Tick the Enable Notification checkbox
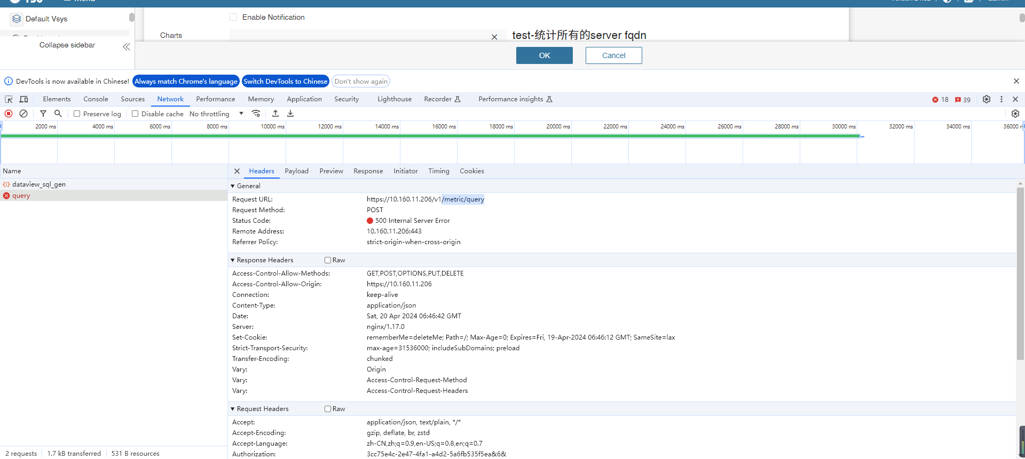Viewport: 1025px width, 459px height. (x=233, y=17)
